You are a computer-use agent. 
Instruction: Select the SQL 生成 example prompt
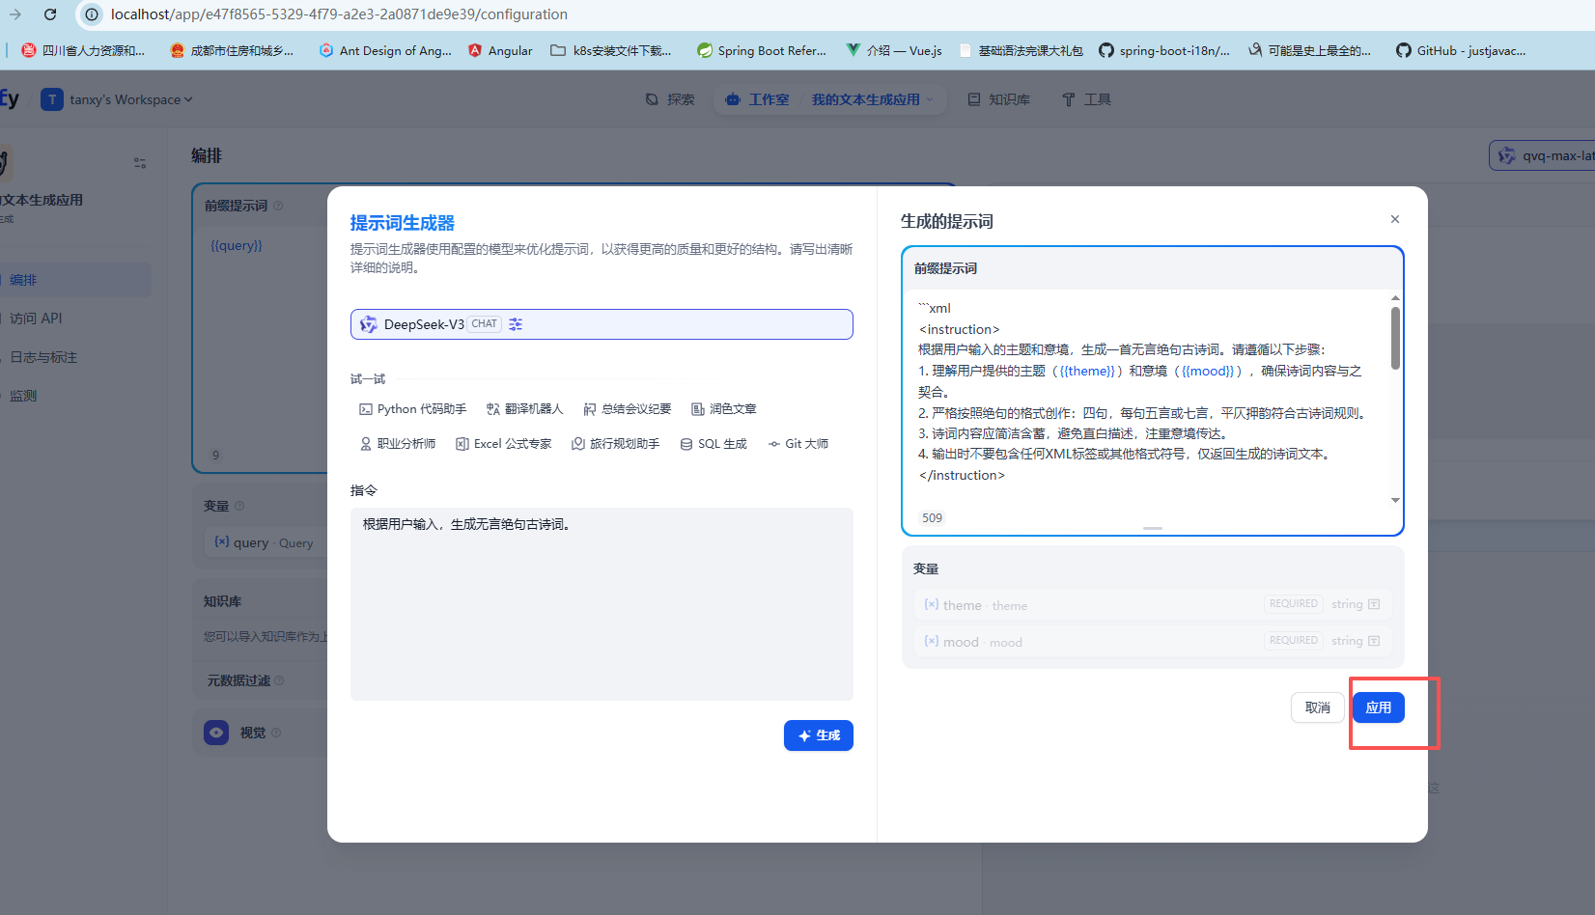714,443
